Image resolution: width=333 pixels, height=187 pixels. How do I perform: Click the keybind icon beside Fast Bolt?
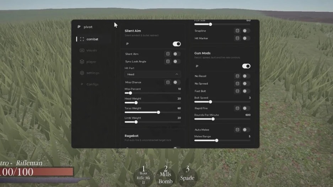[237, 91]
